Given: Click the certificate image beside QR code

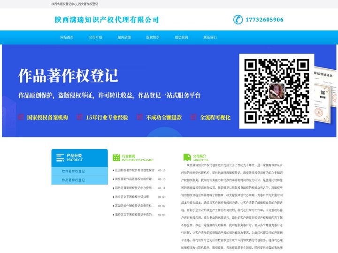Looking at the screenshot, I should (x=325, y=95).
